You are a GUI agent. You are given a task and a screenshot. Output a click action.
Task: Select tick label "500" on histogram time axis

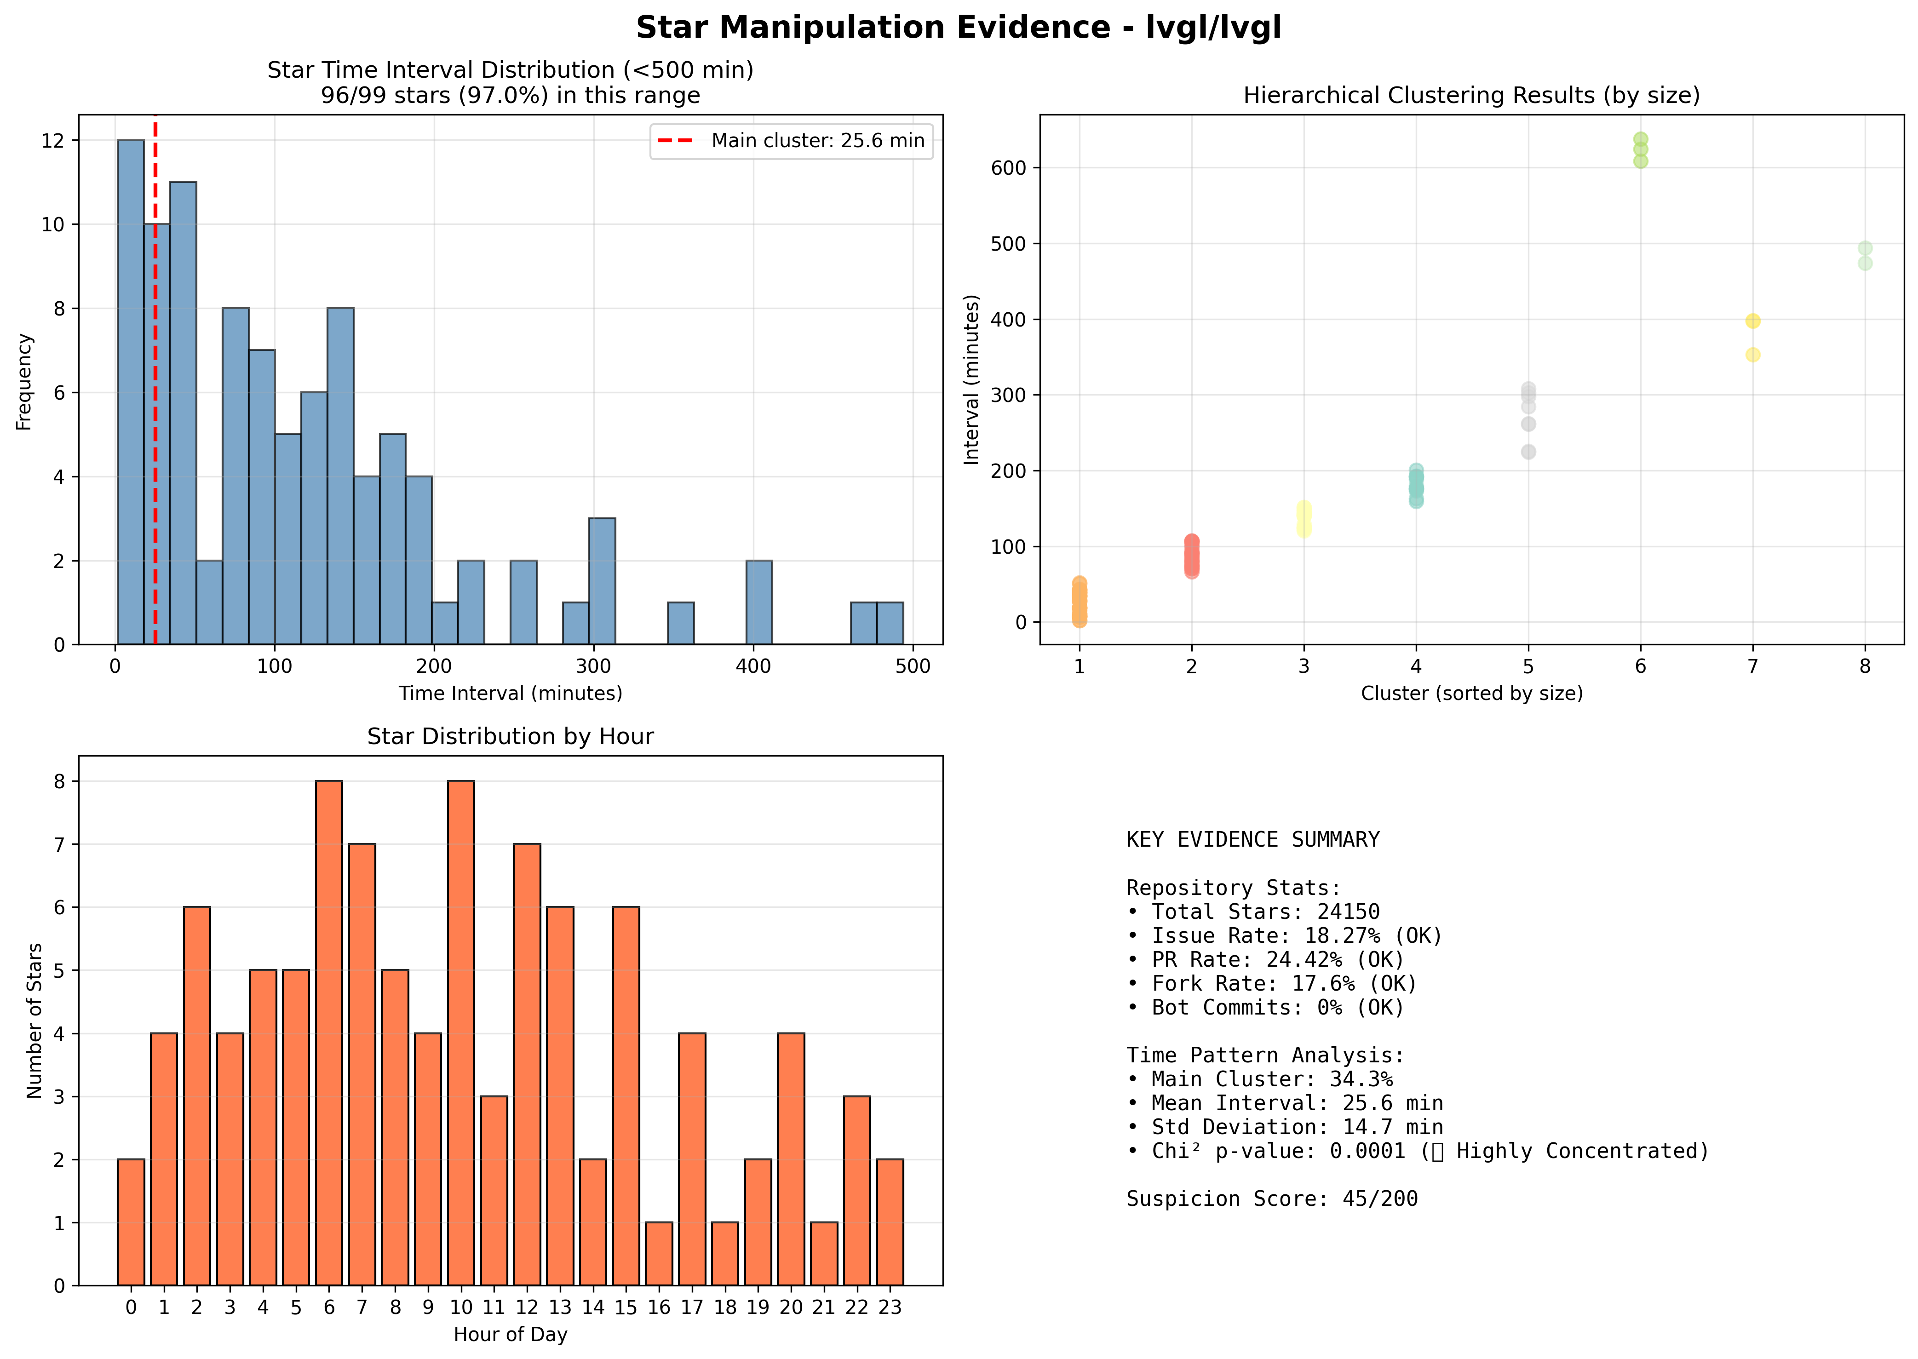(913, 666)
